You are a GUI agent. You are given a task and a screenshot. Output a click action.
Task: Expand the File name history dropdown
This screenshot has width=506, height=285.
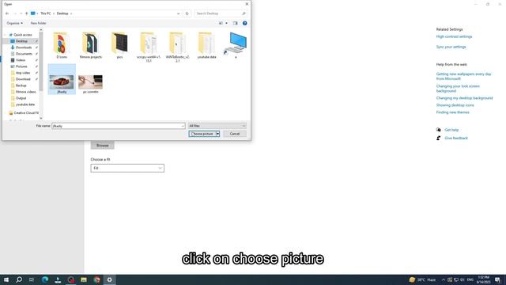tap(183, 126)
